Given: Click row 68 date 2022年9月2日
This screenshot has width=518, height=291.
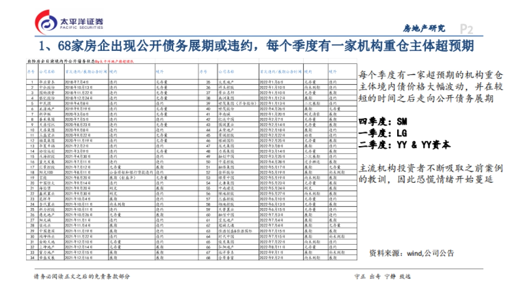Looking at the screenshot, I should 271,257.
